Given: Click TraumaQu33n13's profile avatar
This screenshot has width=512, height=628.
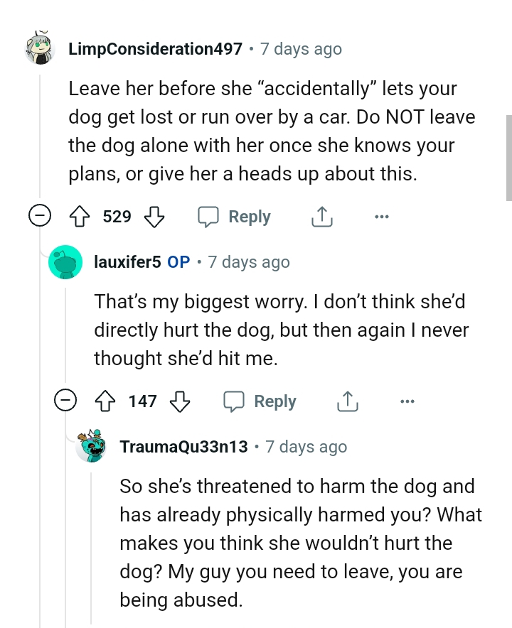Looking at the screenshot, I should tap(90, 446).
